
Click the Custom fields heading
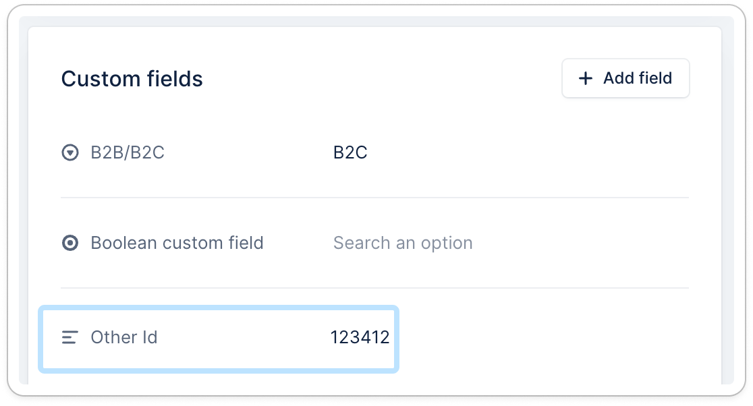click(132, 79)
